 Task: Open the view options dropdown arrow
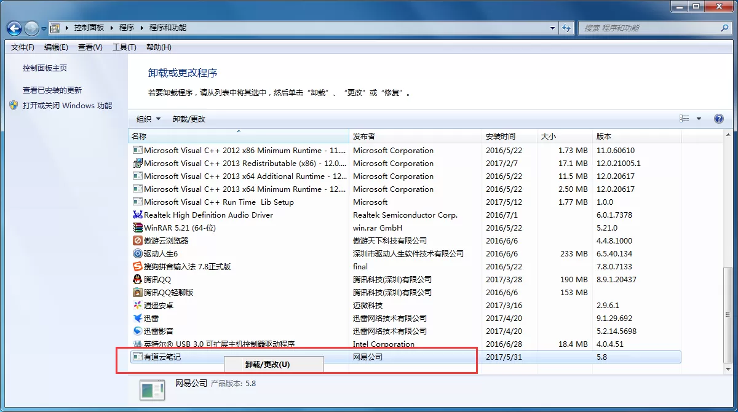[x=699, y=119]
